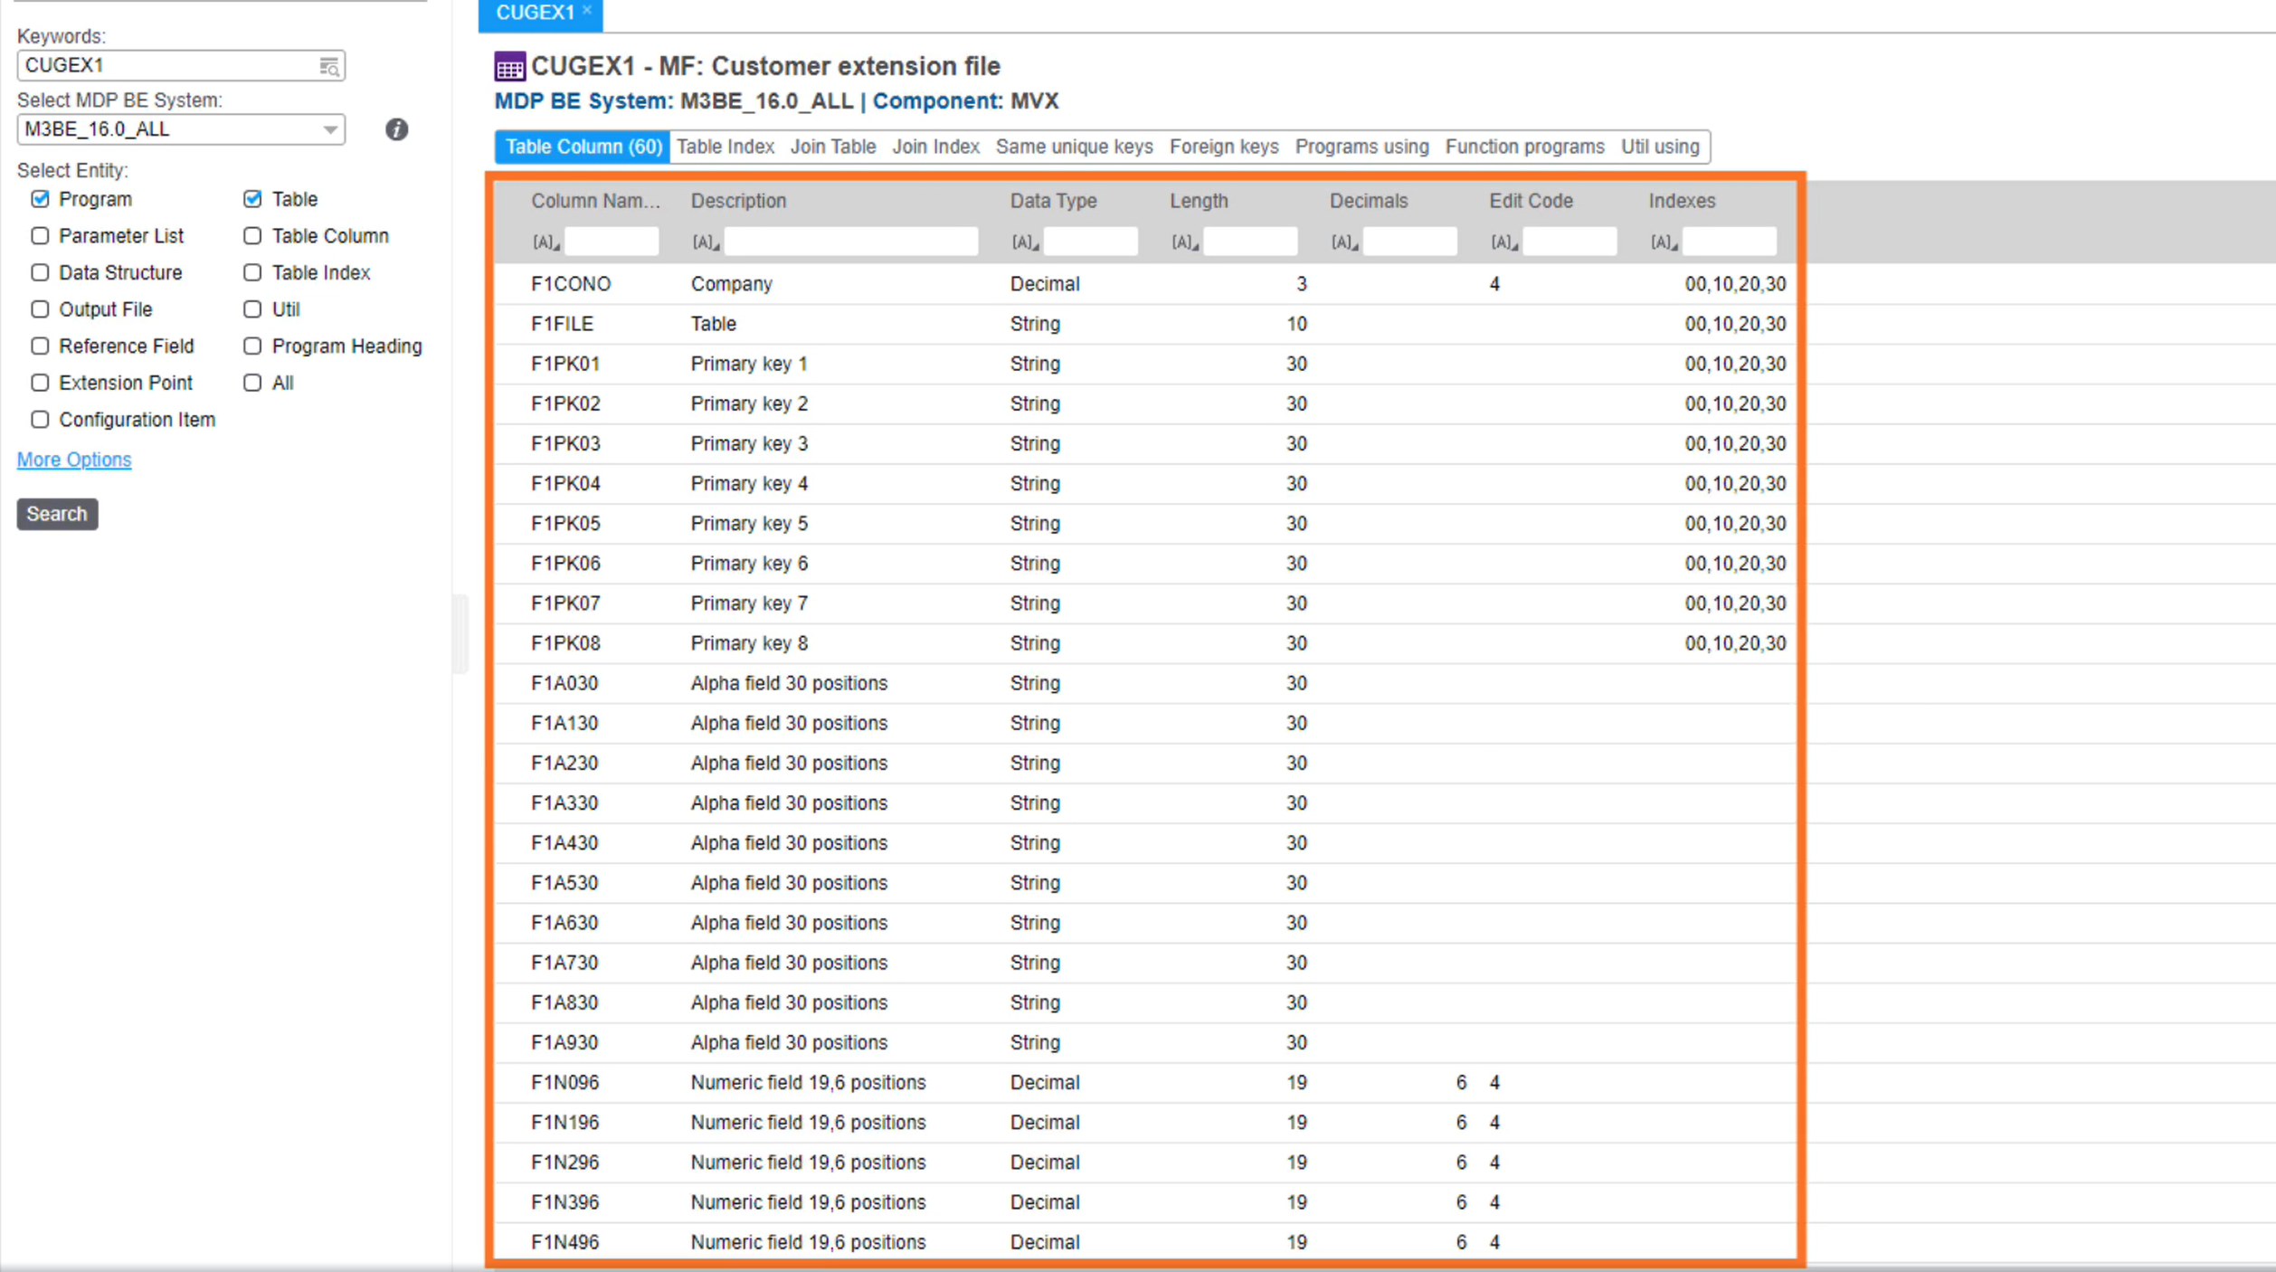The width and height of the screenshot is (2276, 1272).
Task: Uncheck the Program entity checkbox
Action: [x=40, y=199]
